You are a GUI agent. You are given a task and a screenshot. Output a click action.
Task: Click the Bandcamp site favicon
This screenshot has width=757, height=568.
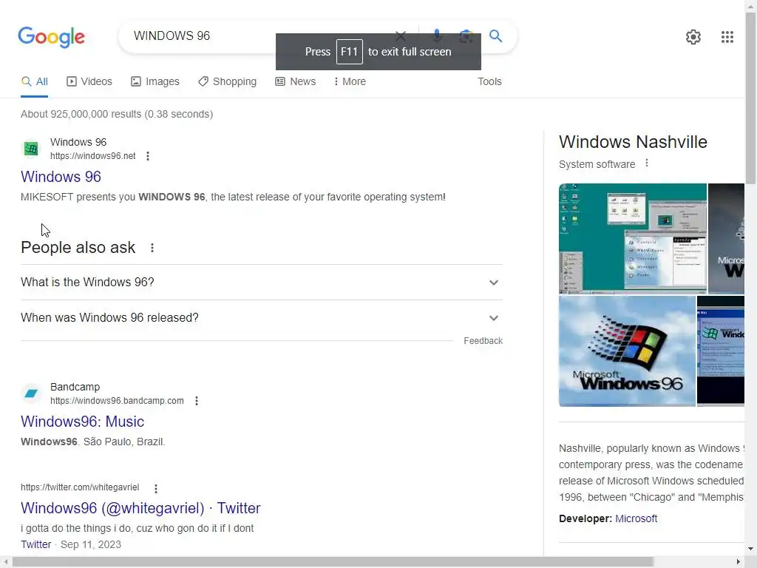31,393
